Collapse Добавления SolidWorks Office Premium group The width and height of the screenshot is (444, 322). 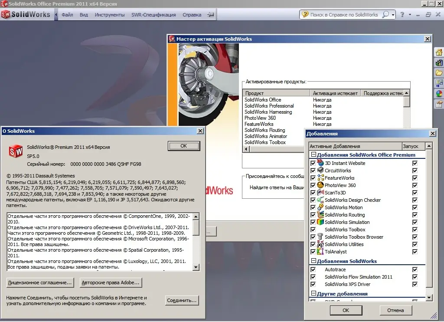[313, 154]
